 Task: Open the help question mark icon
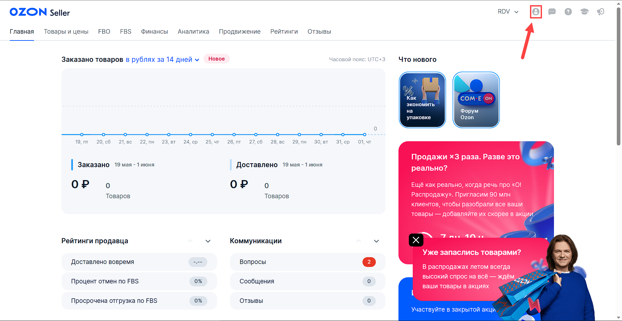coord(568,12)
